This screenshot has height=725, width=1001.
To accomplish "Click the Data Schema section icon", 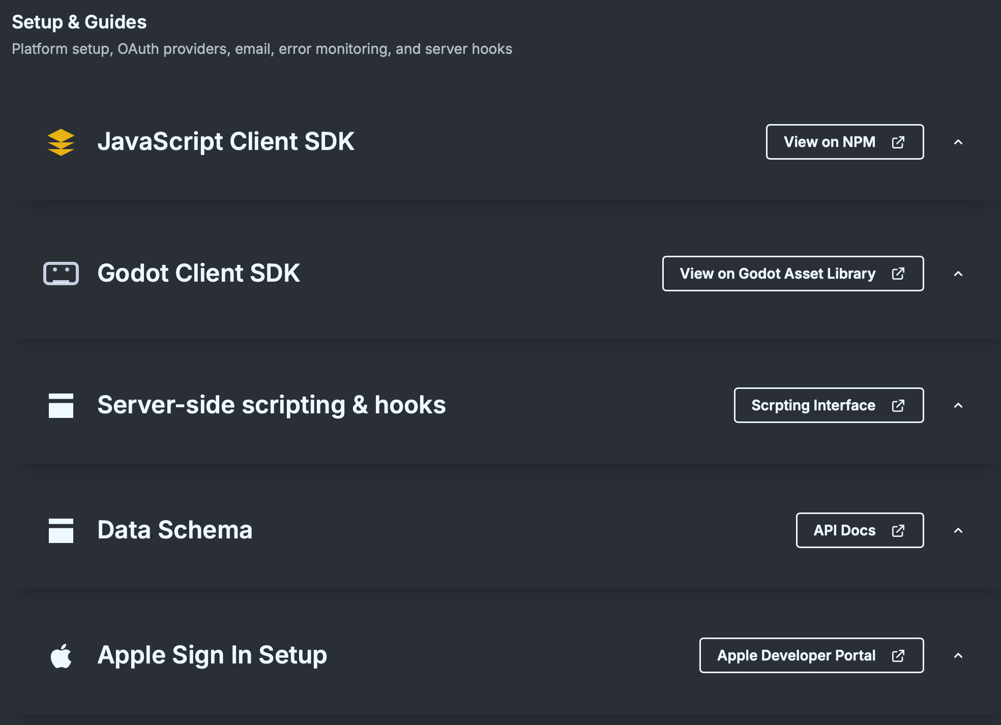I will point(61,530).
